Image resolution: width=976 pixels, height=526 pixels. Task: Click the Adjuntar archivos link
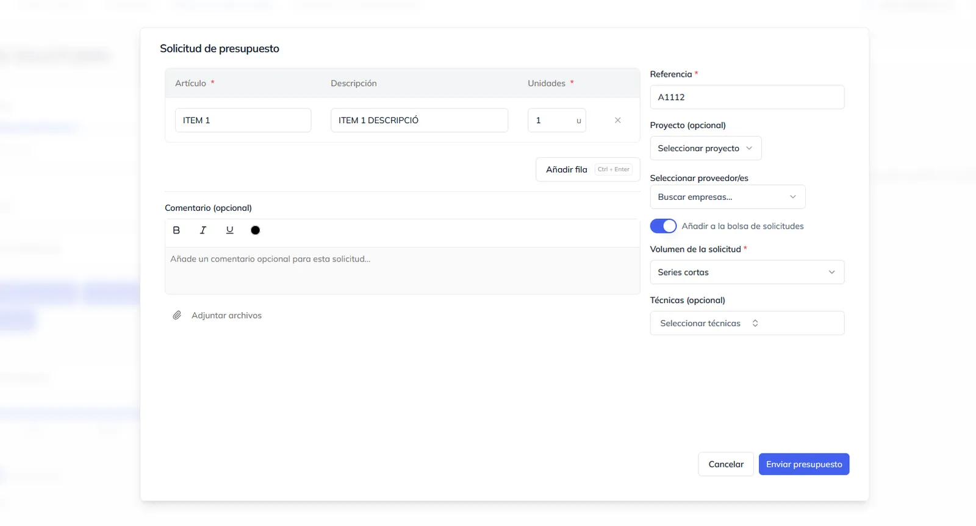click(x=226, y=315)
